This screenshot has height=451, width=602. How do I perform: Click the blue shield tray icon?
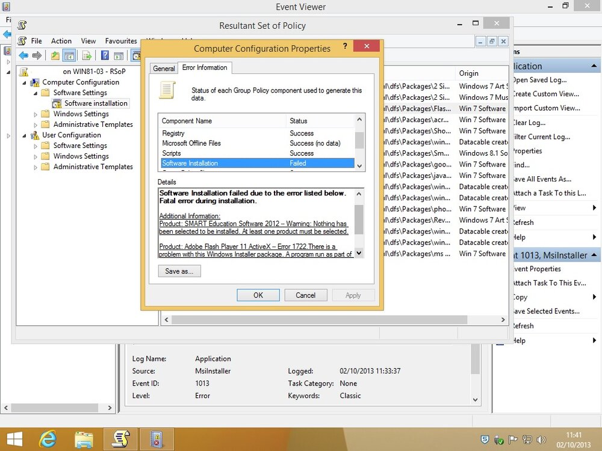485,440
